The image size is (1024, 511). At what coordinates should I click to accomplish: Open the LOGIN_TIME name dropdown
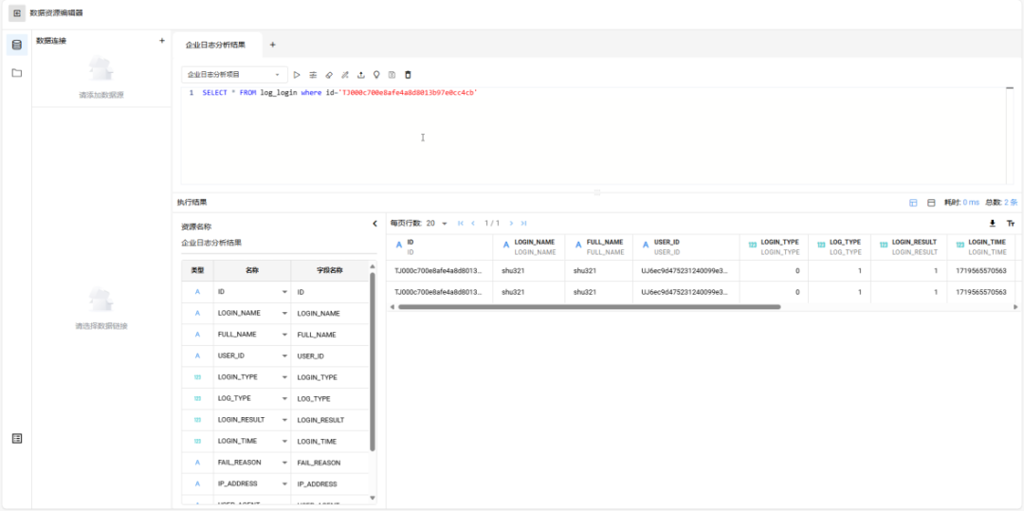tap(284, 441)
